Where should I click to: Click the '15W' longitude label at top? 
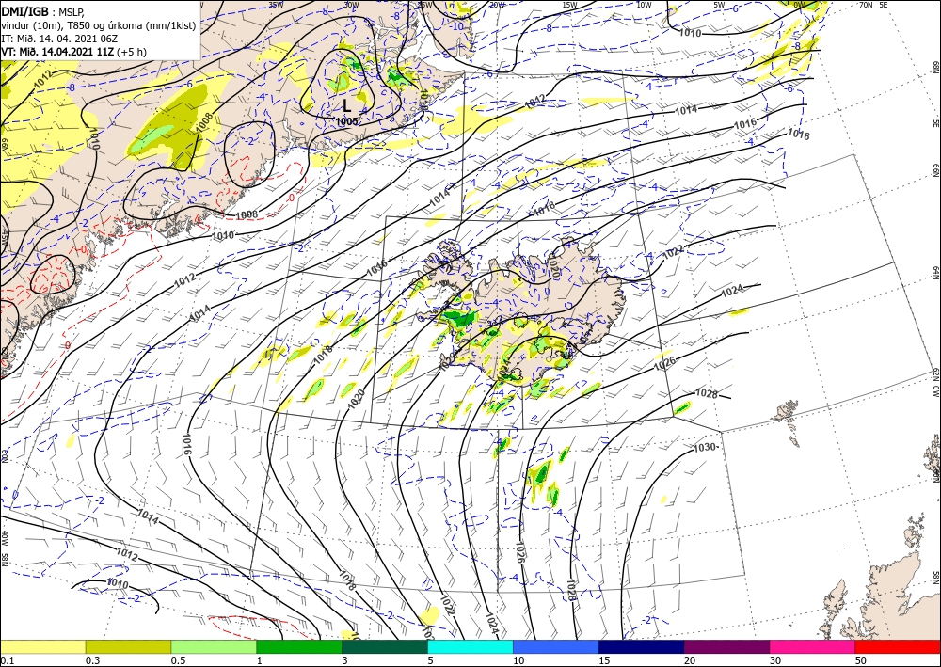pyautogui.click(x=570, y=5)
